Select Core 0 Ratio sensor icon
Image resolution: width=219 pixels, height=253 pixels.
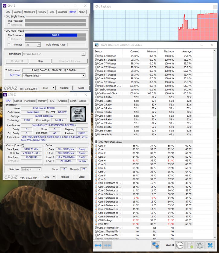pos(96,97)
